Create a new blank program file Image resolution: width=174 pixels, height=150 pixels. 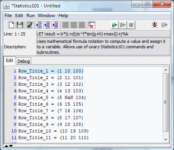pos(11,25)
